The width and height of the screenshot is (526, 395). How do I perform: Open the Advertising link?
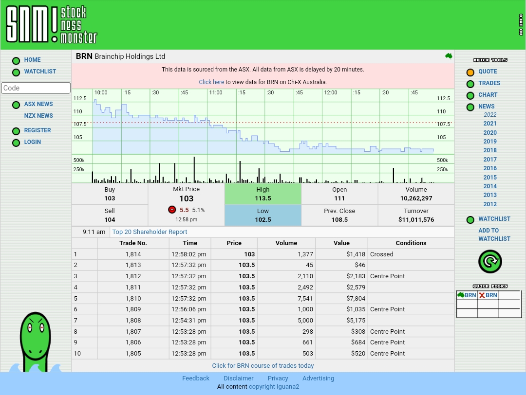[319, 378]
